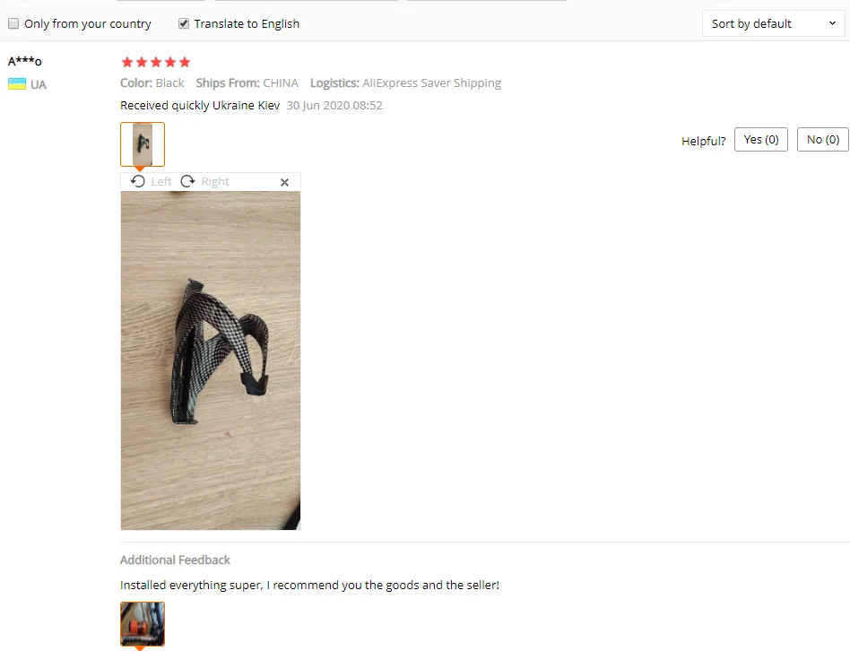Click the Ukraine flag icon
850x651 pixels.
(17, 84)
